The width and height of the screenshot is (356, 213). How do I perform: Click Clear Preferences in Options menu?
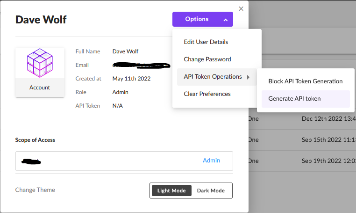pyautogui.click(x=207, y=94)
